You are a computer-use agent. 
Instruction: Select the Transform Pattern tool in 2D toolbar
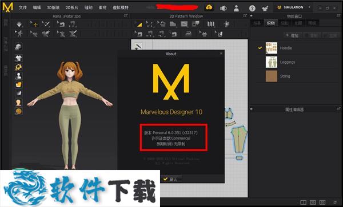[x=150, y=24]
